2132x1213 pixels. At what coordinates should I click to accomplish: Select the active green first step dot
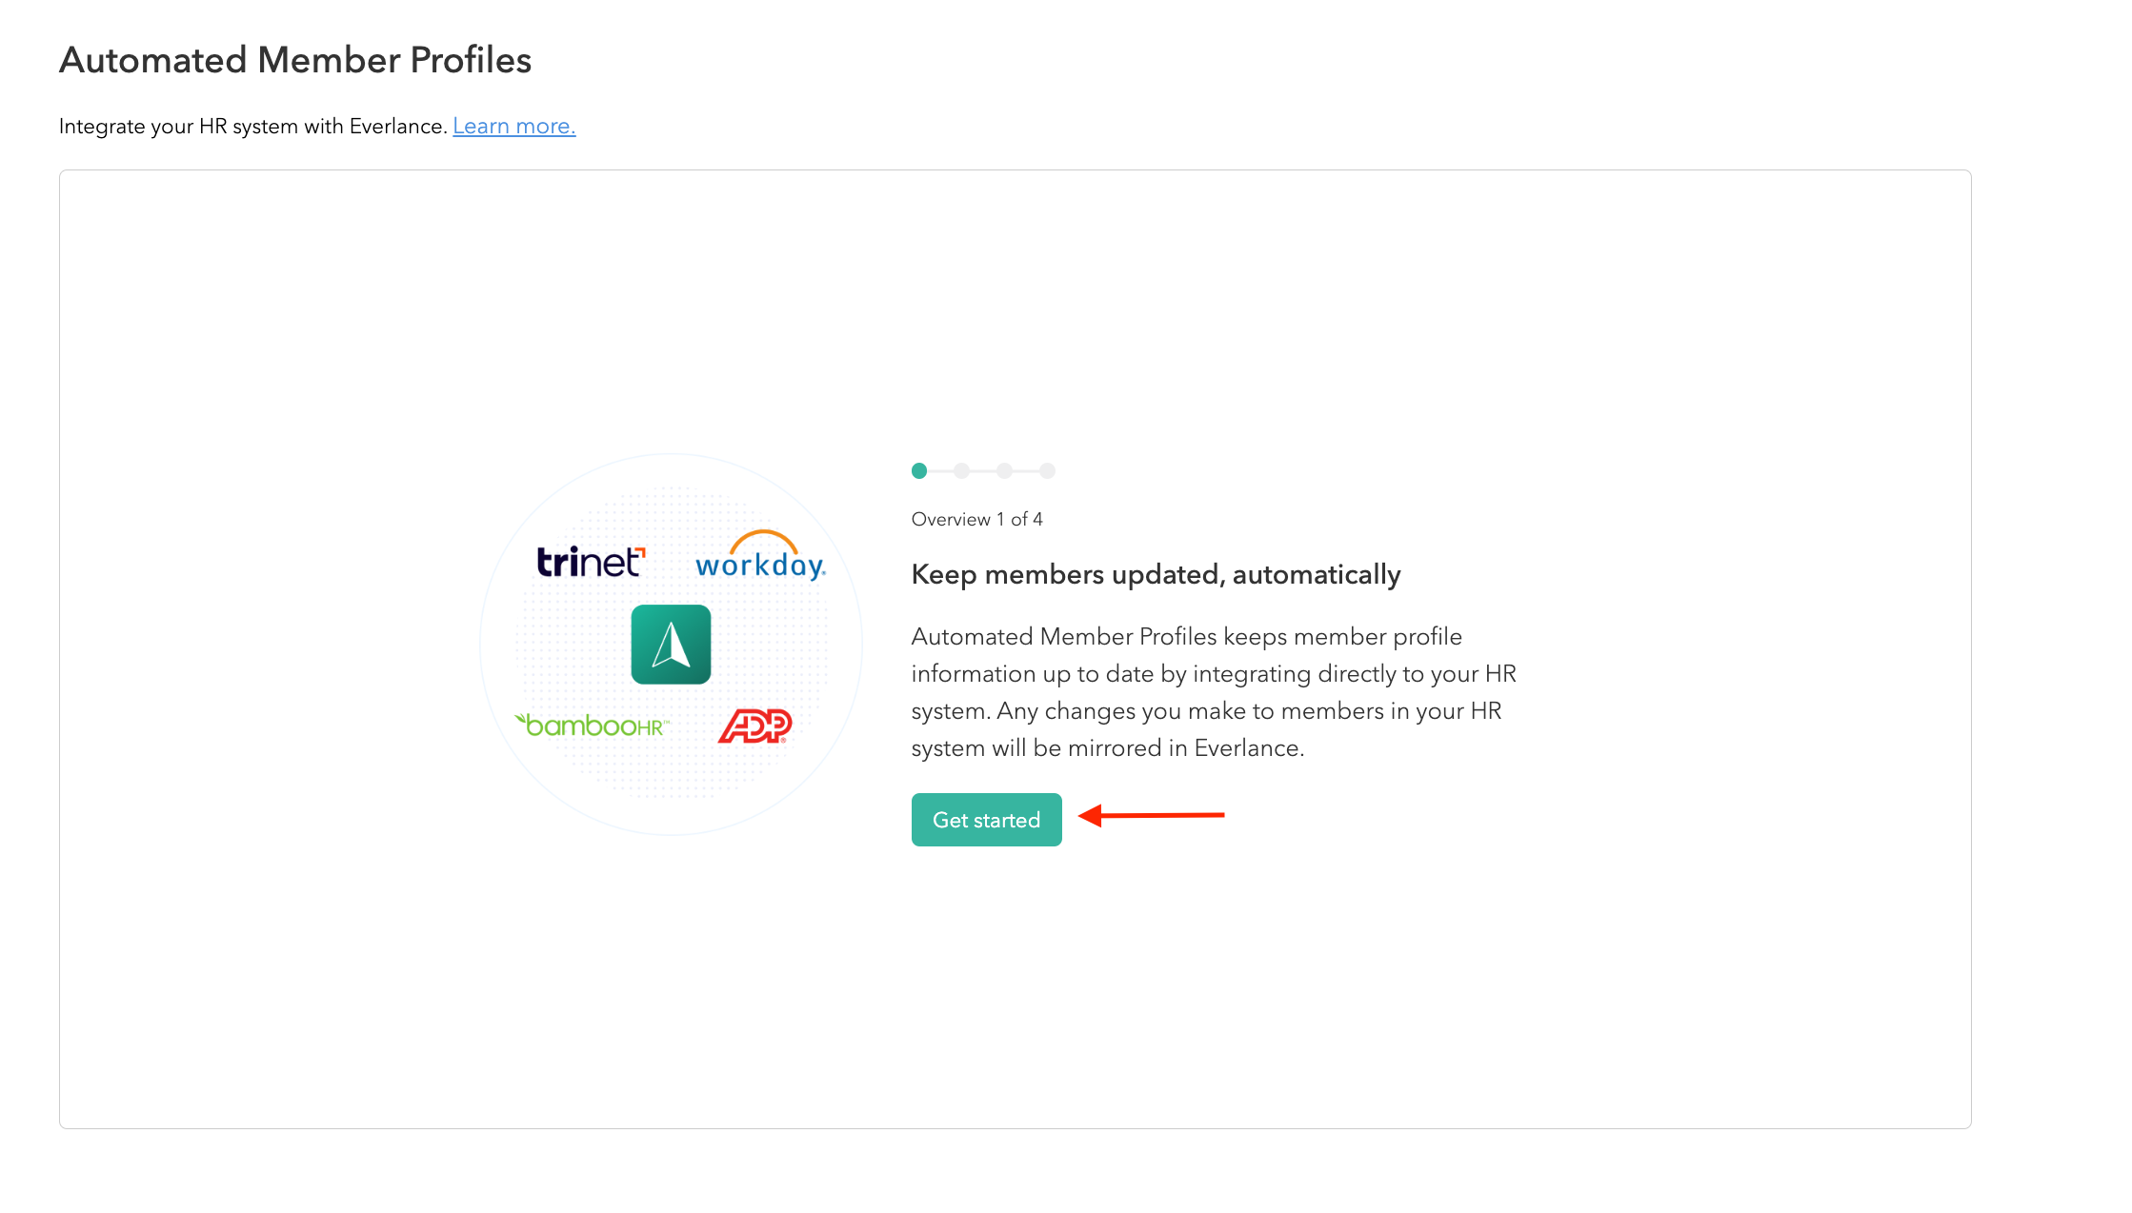tap(919, 470)
